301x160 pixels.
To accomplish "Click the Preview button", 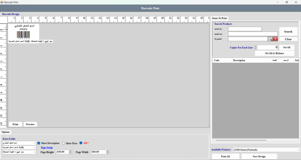I will coord(30,124).
